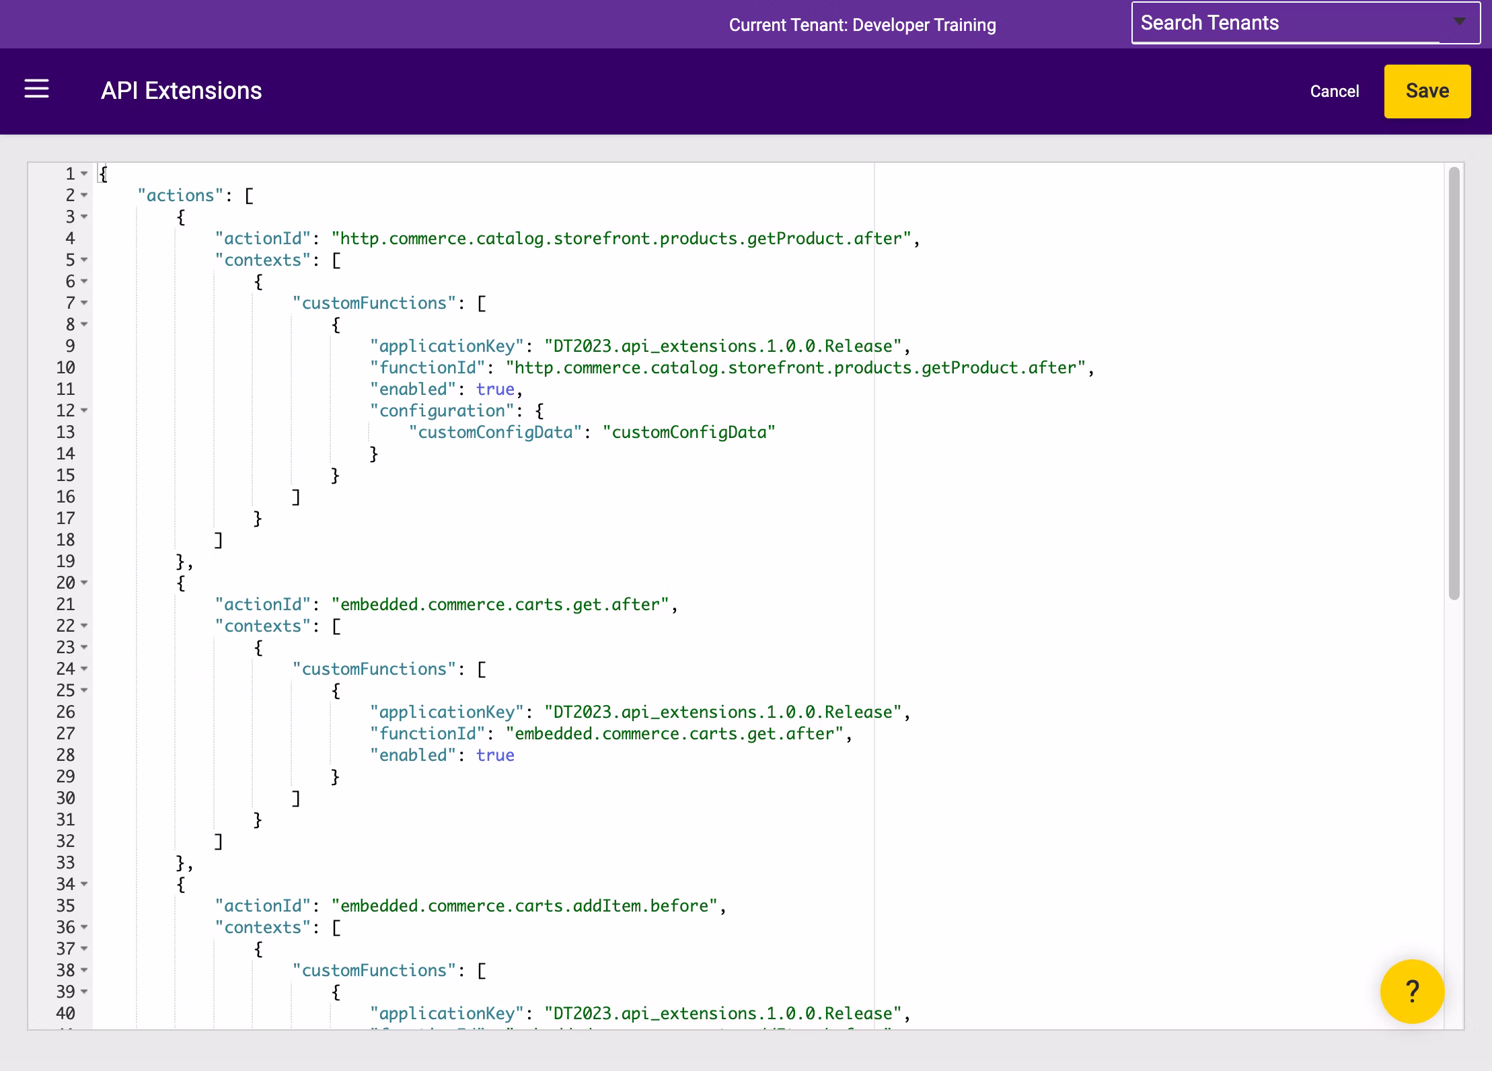Collapse the fold arrow on line 1

coord(84,174)
